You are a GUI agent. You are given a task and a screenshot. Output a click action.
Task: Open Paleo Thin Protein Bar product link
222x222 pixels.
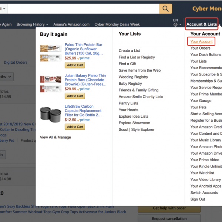(84, 49)
